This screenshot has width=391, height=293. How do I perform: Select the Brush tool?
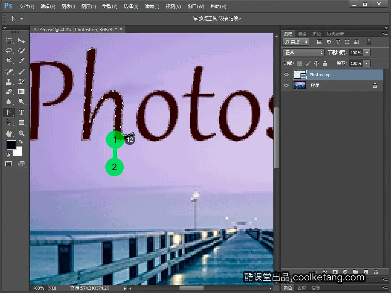(21, 72)
